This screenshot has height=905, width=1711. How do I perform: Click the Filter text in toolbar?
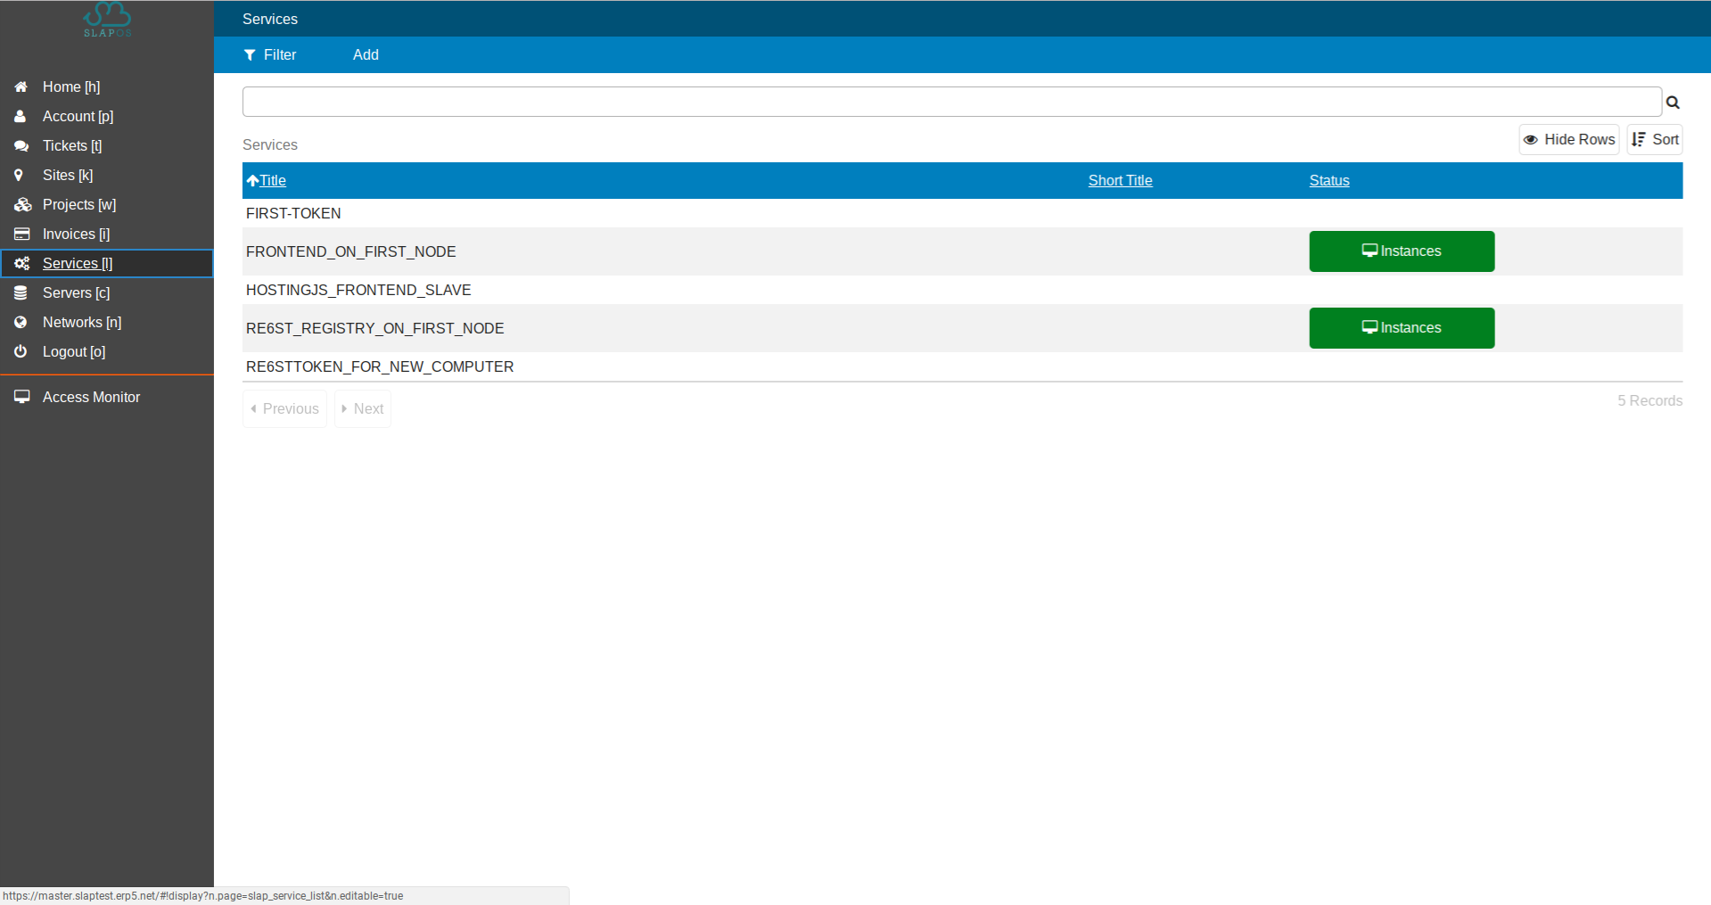[280, 55]
